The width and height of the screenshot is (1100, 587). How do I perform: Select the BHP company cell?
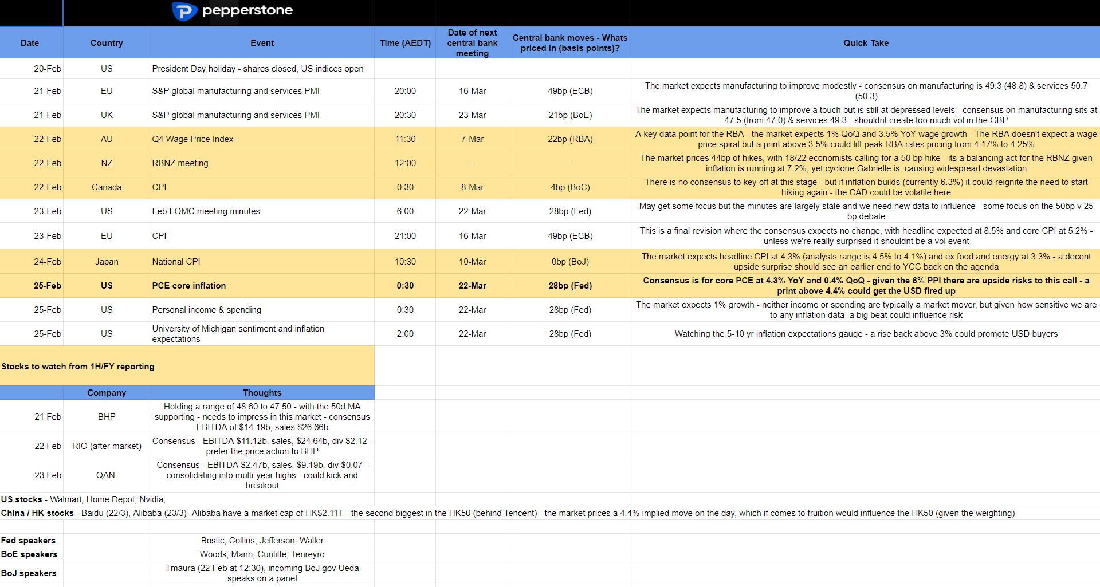(x=107, y=417)
